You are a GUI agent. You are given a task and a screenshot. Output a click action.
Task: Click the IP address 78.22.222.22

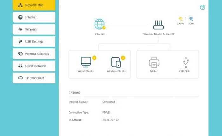tap(111, 120)
